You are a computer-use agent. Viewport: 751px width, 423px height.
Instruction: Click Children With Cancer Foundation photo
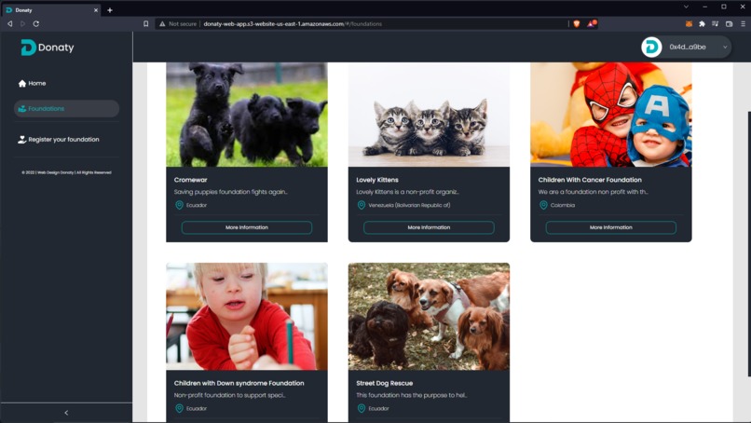coord(610,115)
